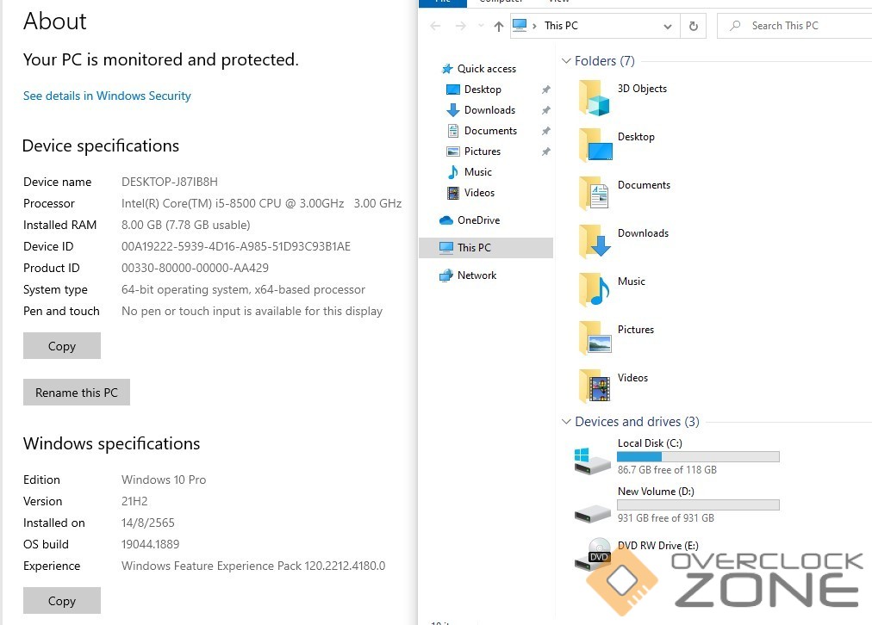This screenshot has width=872, height=625.
Task: Open the Music folder icon
Action: pos(595,290)
